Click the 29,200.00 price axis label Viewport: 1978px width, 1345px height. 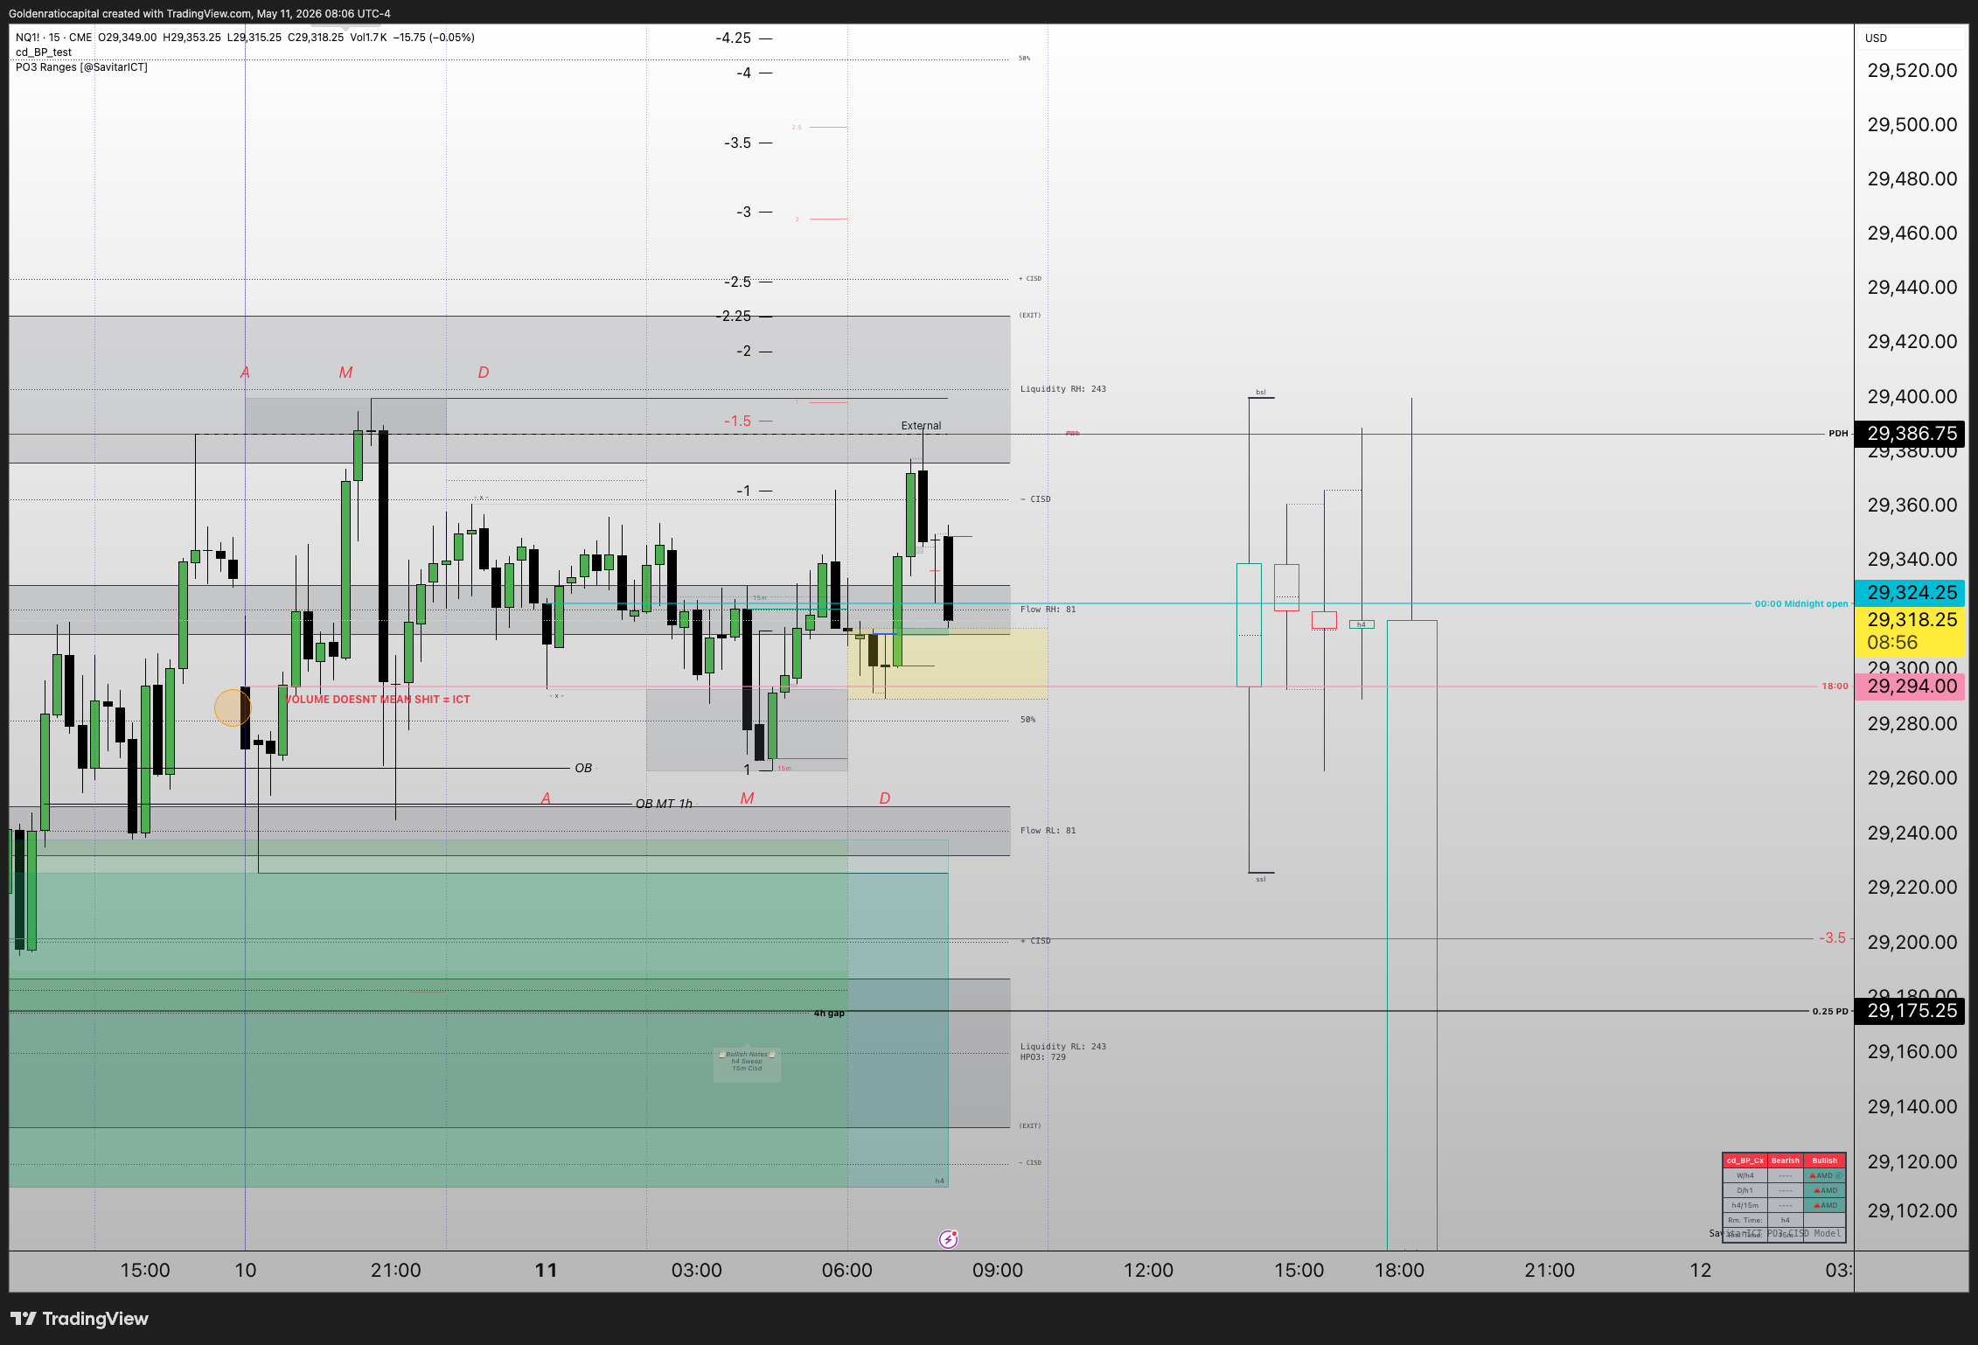pos(1912,943)
